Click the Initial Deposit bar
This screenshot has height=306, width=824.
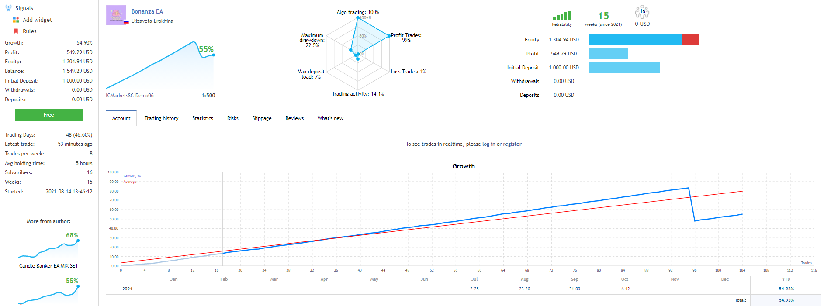[x=624, y=68]
